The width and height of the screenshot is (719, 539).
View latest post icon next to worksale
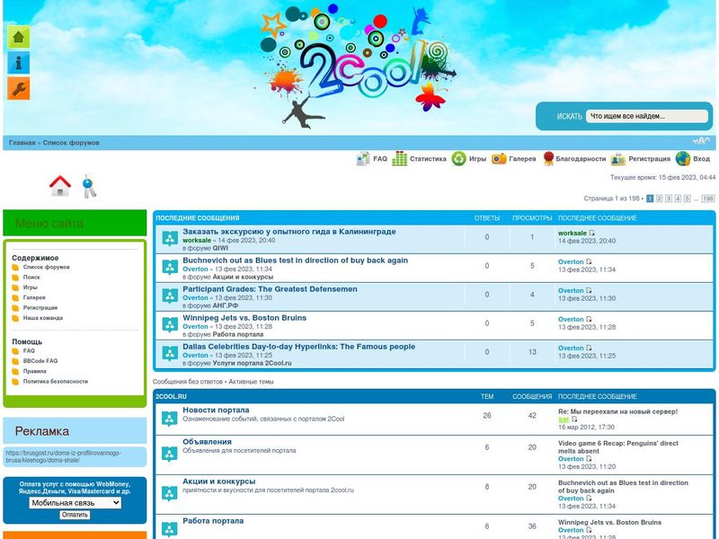592,233
